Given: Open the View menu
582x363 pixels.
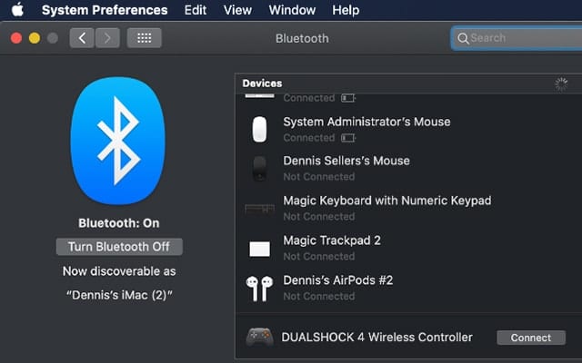Looking at the screenshot, I should [237, 10].
